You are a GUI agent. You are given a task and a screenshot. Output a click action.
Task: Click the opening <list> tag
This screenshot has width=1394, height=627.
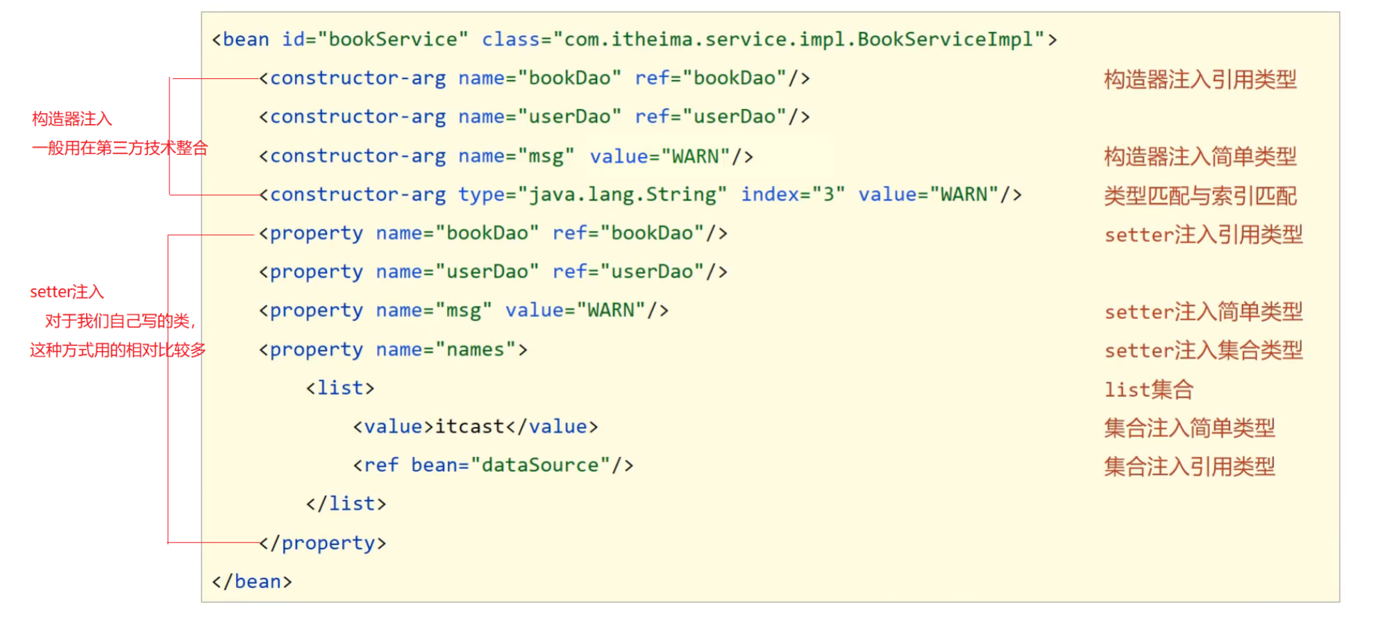pos(340,388)
